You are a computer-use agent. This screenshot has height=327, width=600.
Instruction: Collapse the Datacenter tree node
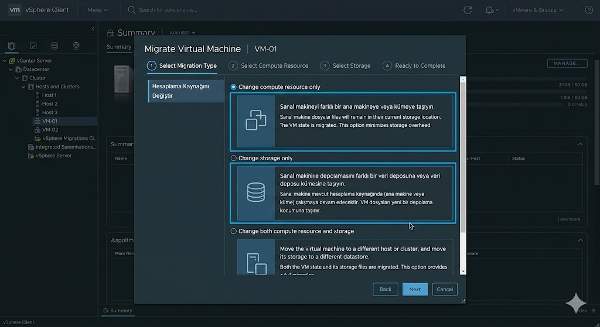(11, 69)
